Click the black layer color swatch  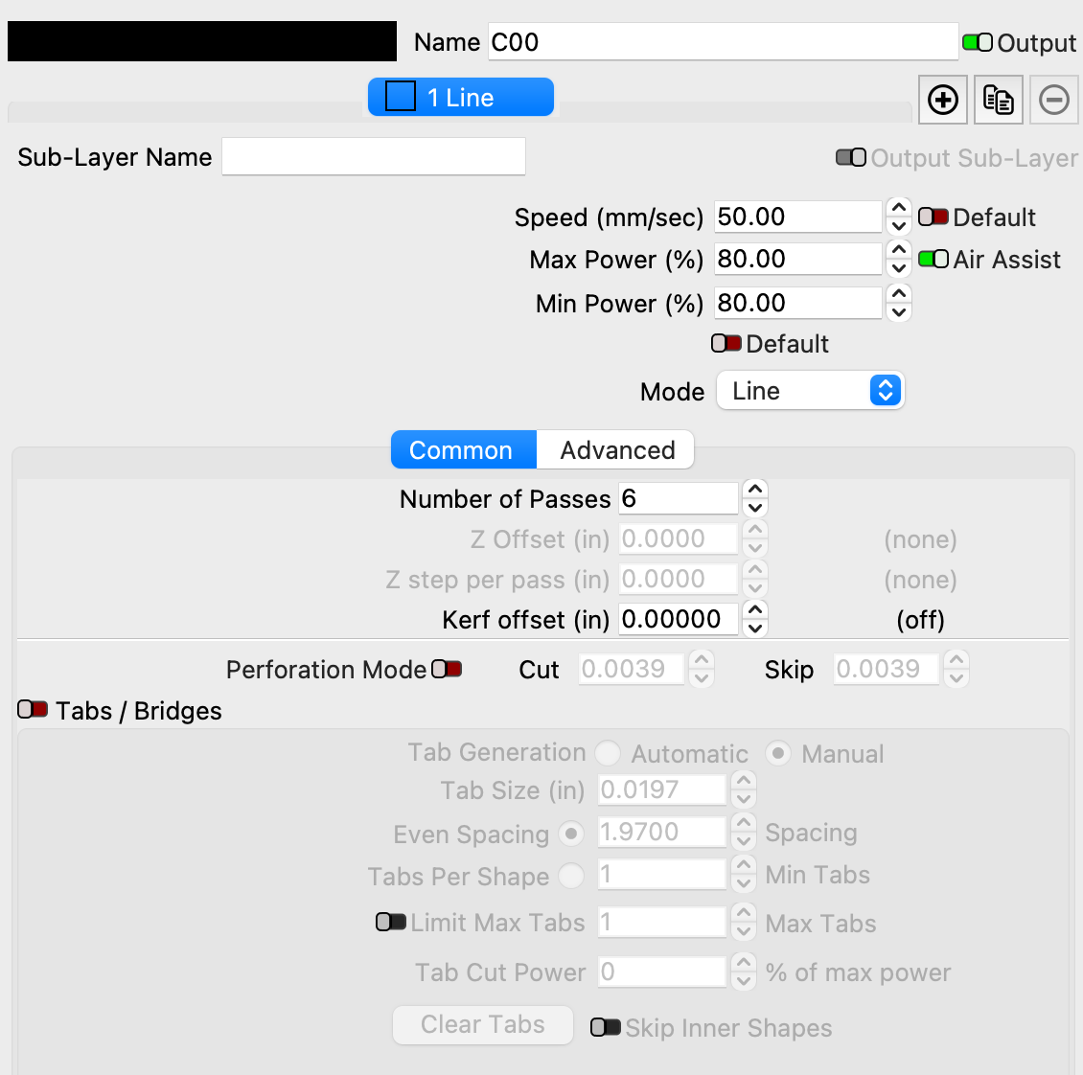pos(202,42)
